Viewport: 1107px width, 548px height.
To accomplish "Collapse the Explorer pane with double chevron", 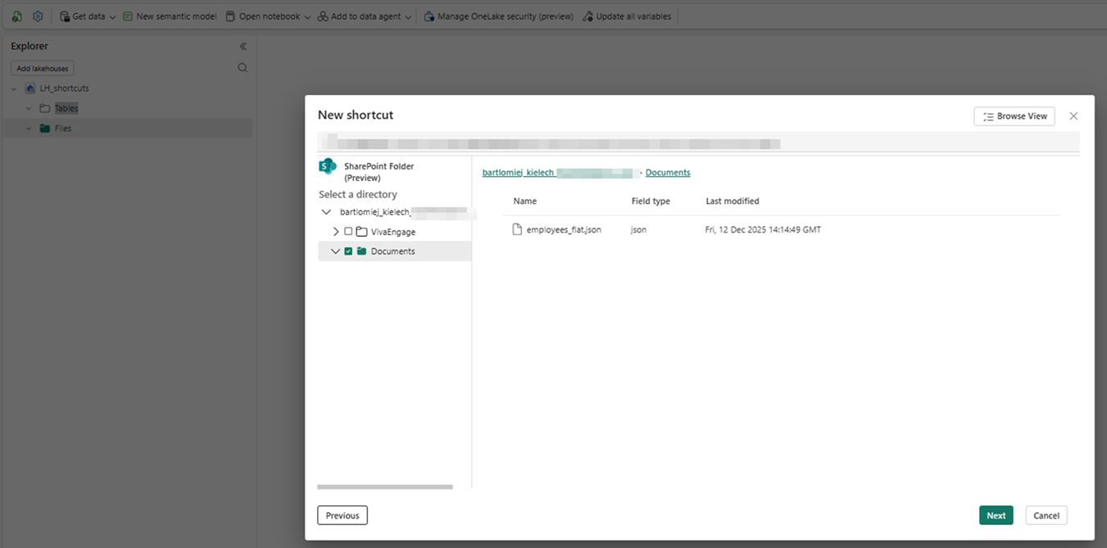I will 243,47.
